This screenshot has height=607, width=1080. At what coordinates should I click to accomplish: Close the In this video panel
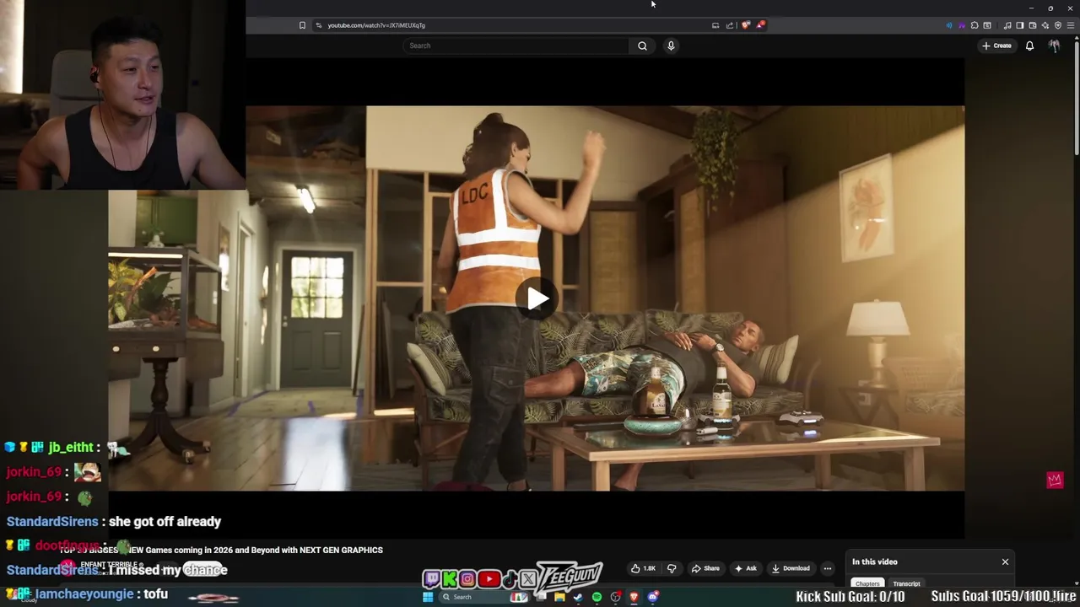[1005, 561]
